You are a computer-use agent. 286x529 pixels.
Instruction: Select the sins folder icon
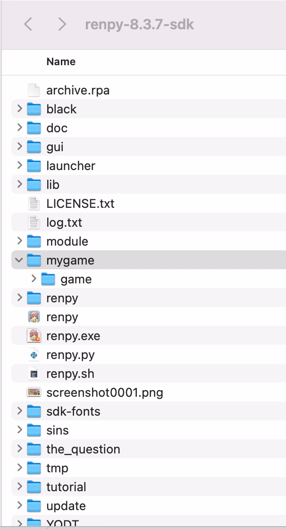pos(34,430)
